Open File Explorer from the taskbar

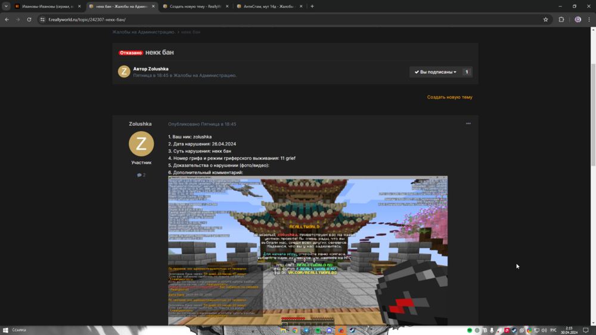coord(283,330)
